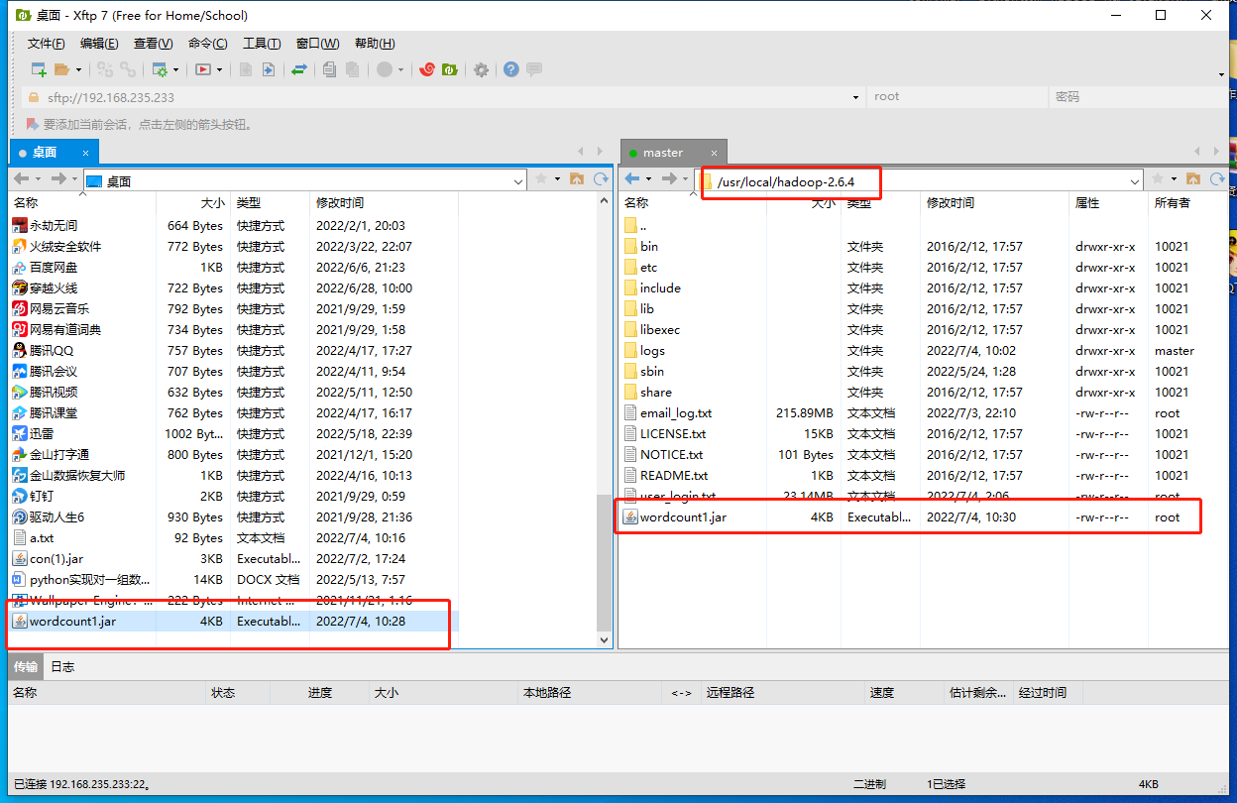Click the Session Properties gear-window icon

click(x=160, y=69)
